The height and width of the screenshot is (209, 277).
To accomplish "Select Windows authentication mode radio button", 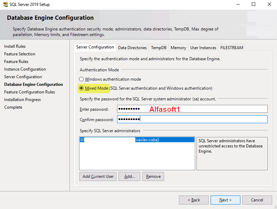I will (x=82, y=79).
